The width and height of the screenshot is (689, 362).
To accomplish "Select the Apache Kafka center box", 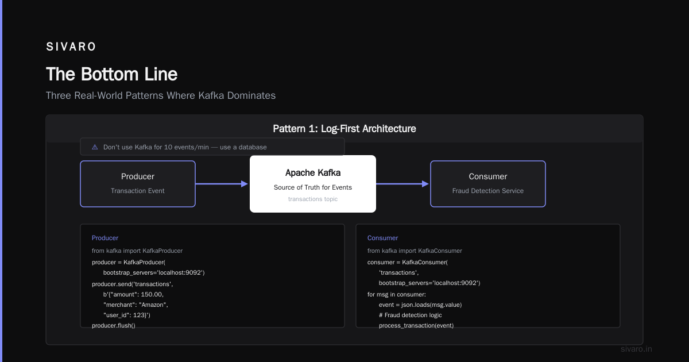I will 313,184.
